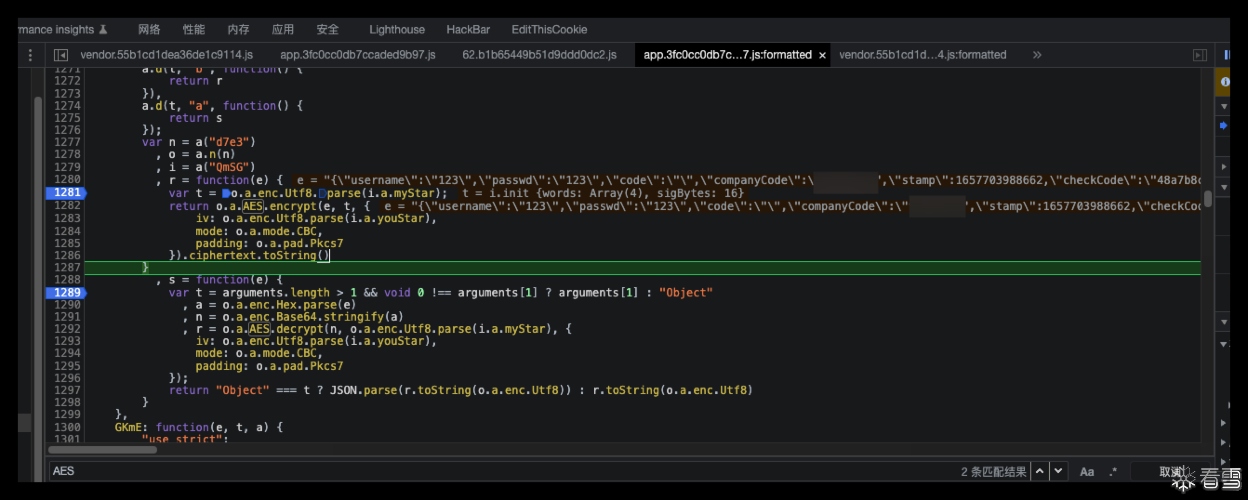Focus the AES search input field
Screen dimensions: 1248x500
[x=485, y=471]
